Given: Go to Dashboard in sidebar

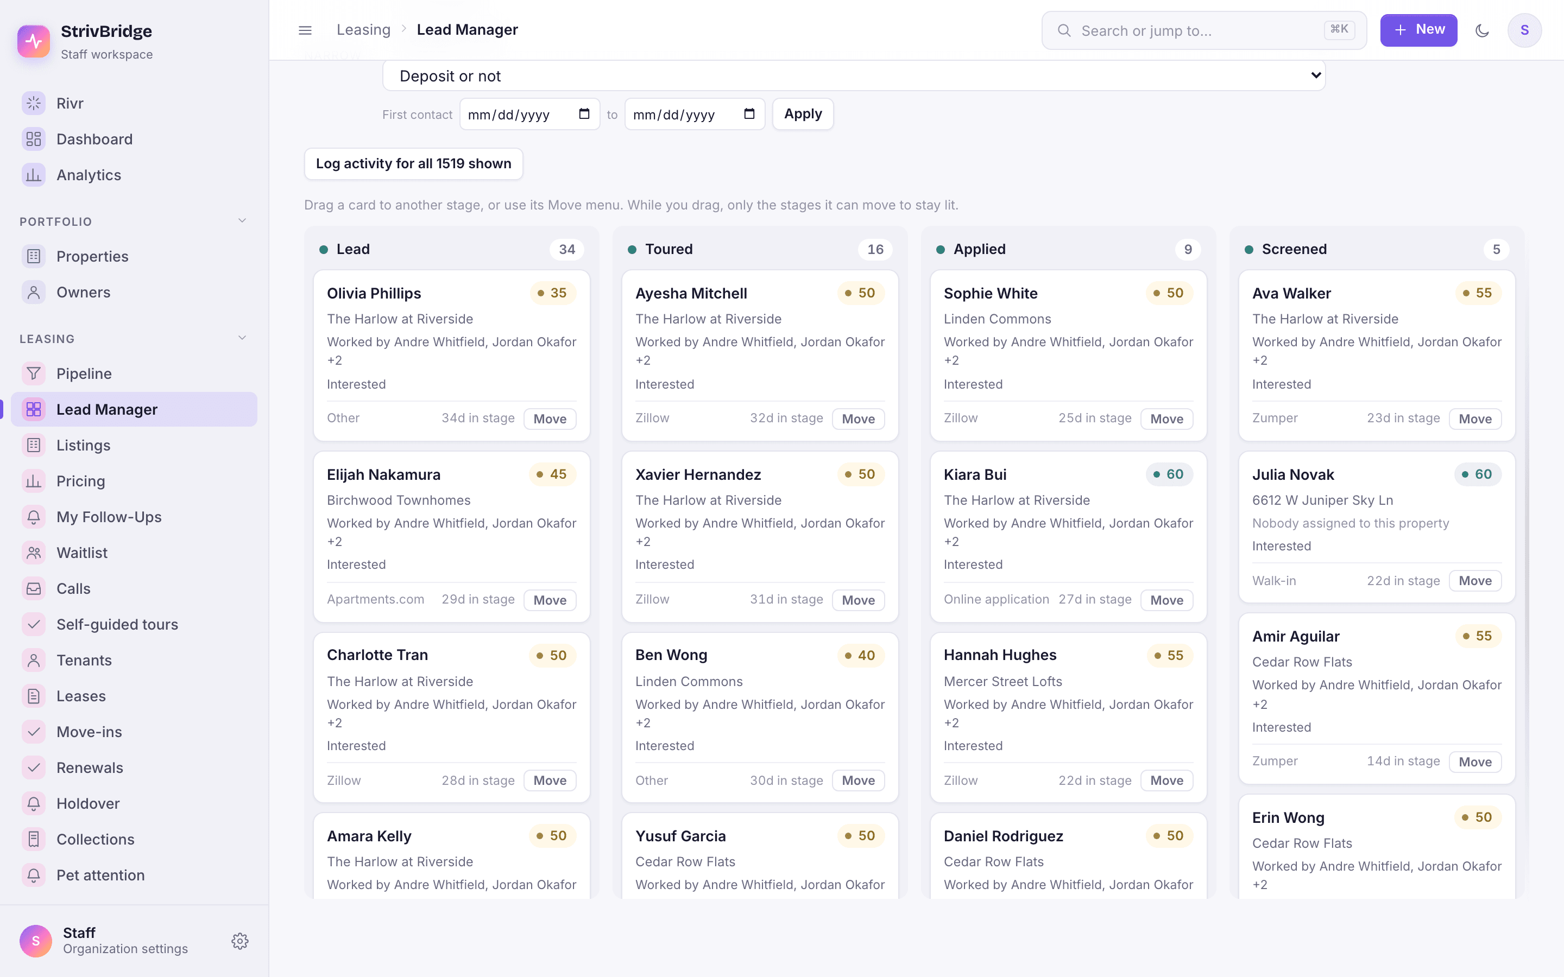Looking at the screenshot, I should [x=134, y=139].
